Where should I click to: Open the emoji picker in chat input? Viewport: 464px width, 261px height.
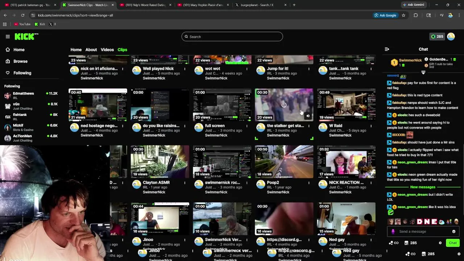click(x=454, y=232)
